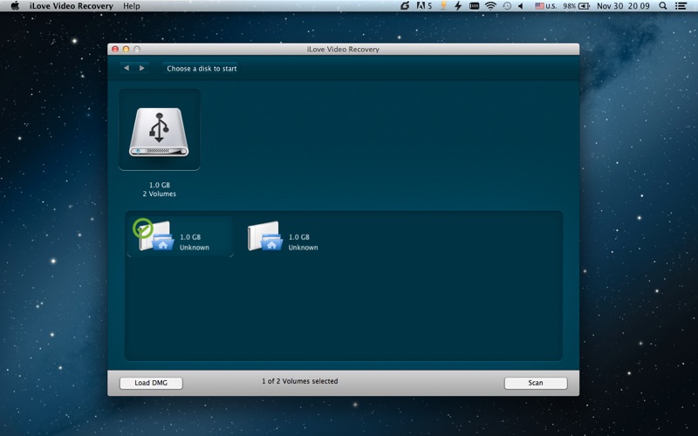Screen dimensions: 698x436
Task: Go back with the left arrow
Action: coord(127,68)
